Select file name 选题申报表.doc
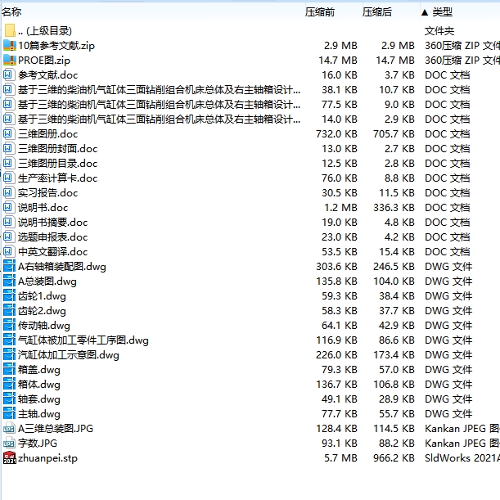The height and width of the screenshot is (500, 500). [x=53, y=237]
